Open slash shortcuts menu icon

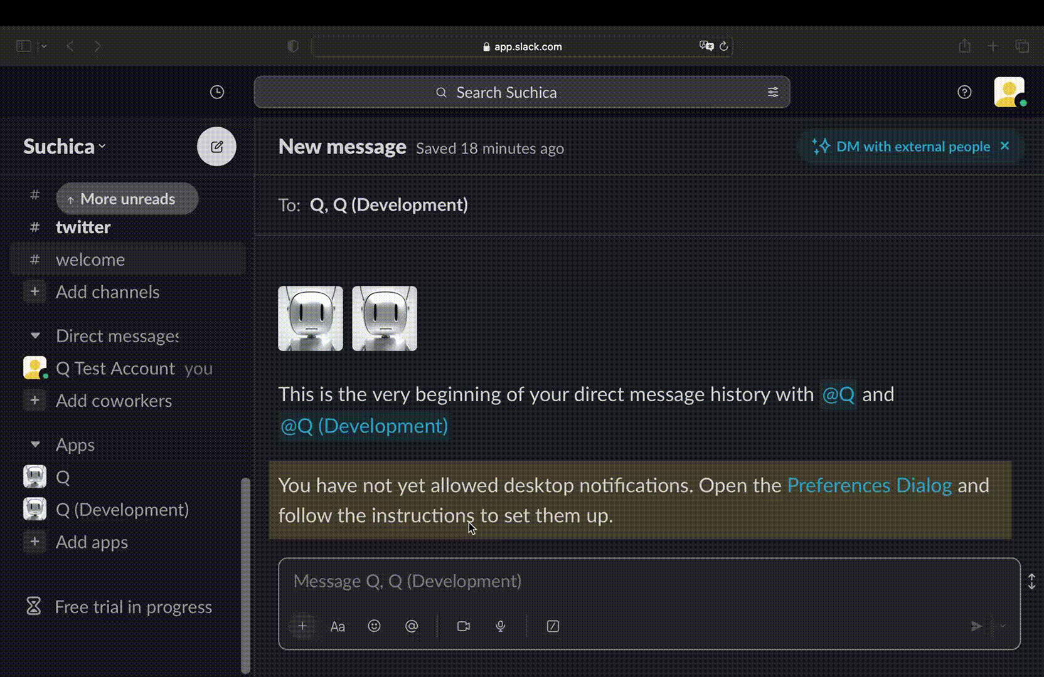tap(553, 626)
